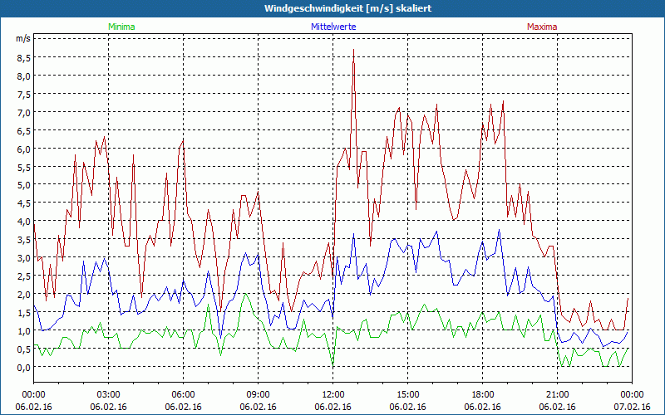Viewport: 665px width, 415px height.
Task: Click the 8,5 value on the y-axis
Action: coord(23,58)
